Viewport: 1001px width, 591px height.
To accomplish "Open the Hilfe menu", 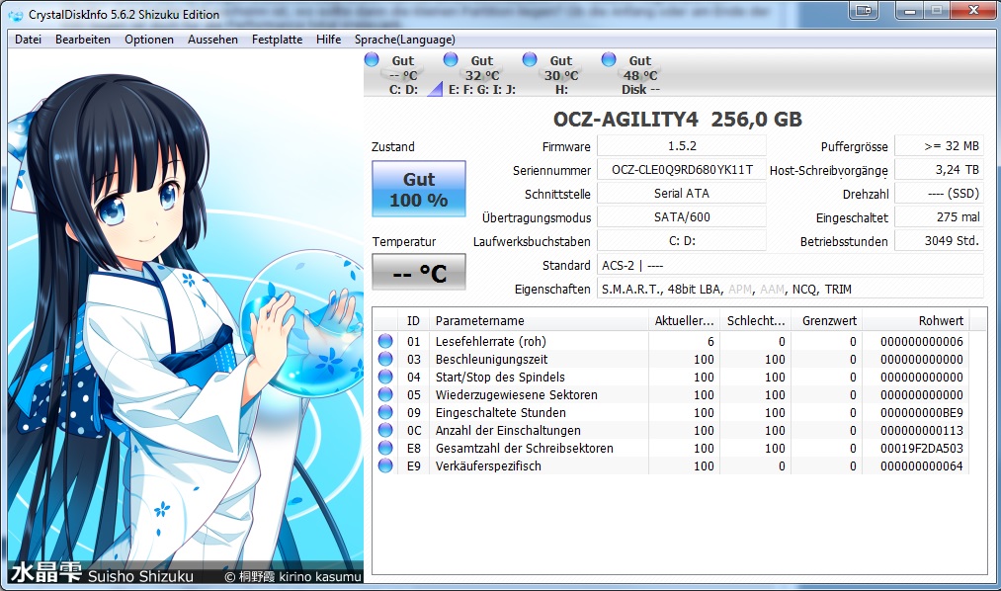I will click(329, 40).
